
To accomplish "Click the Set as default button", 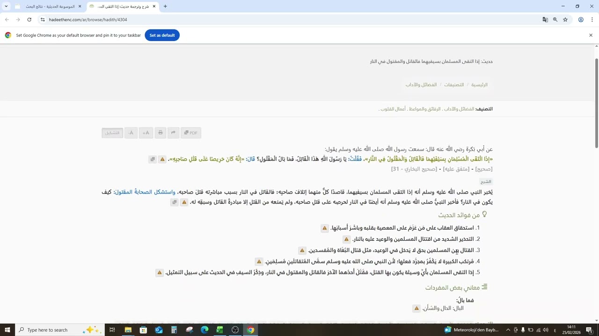I will coord(162,35).
